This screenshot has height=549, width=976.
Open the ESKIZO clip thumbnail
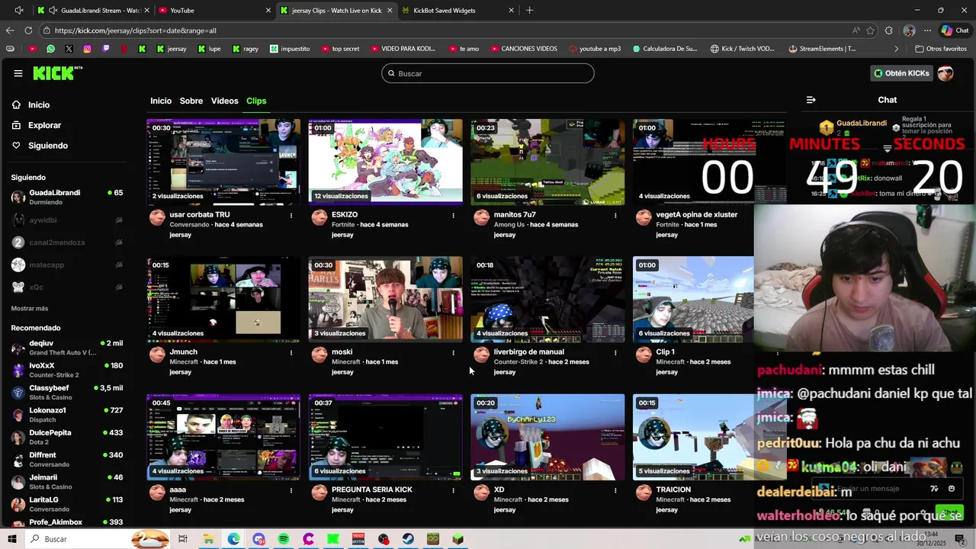pyautogui.click(x=385, y=162)
